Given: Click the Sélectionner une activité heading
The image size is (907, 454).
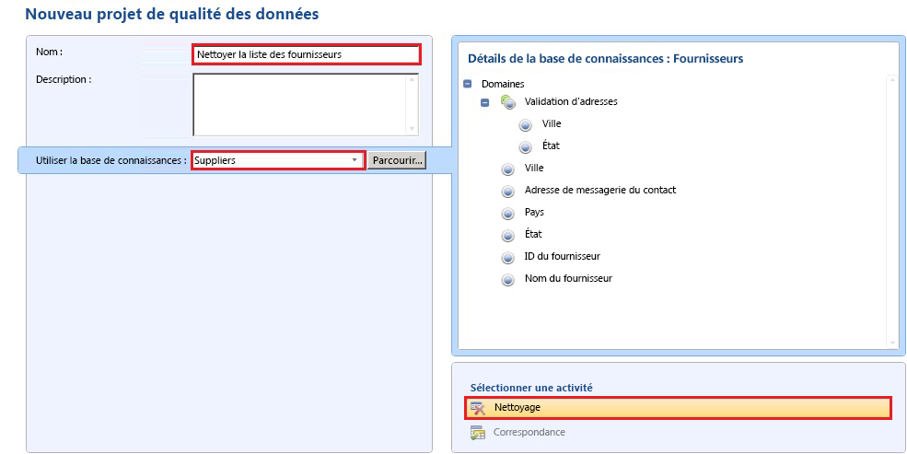Looking at the screenshot, I should click(531, 388).
